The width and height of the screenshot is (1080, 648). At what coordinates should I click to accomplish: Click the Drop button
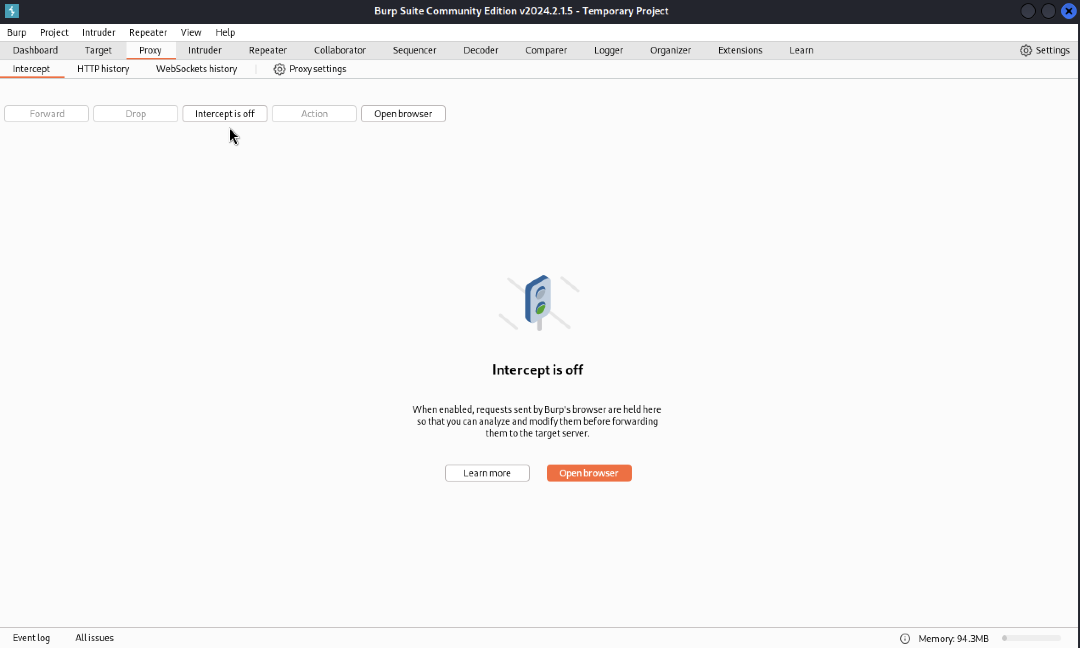pos(136,114)
